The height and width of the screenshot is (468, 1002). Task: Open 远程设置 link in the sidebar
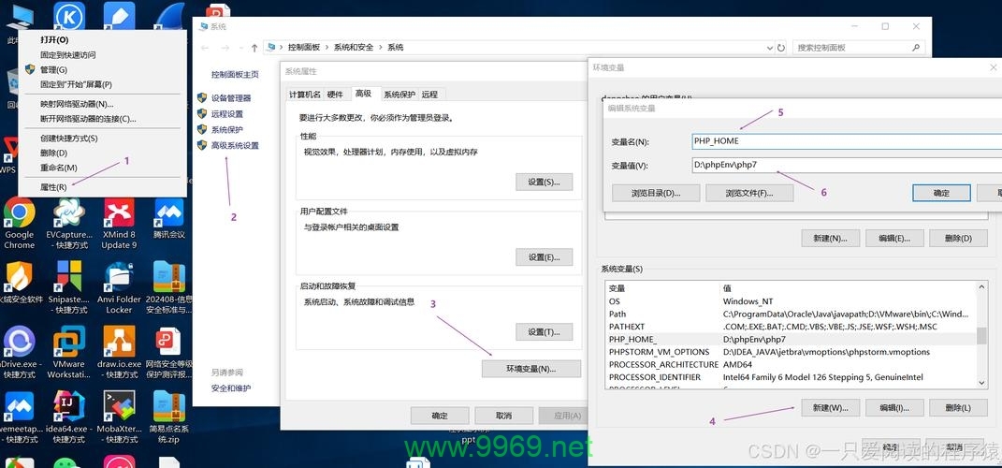(227, 114)
